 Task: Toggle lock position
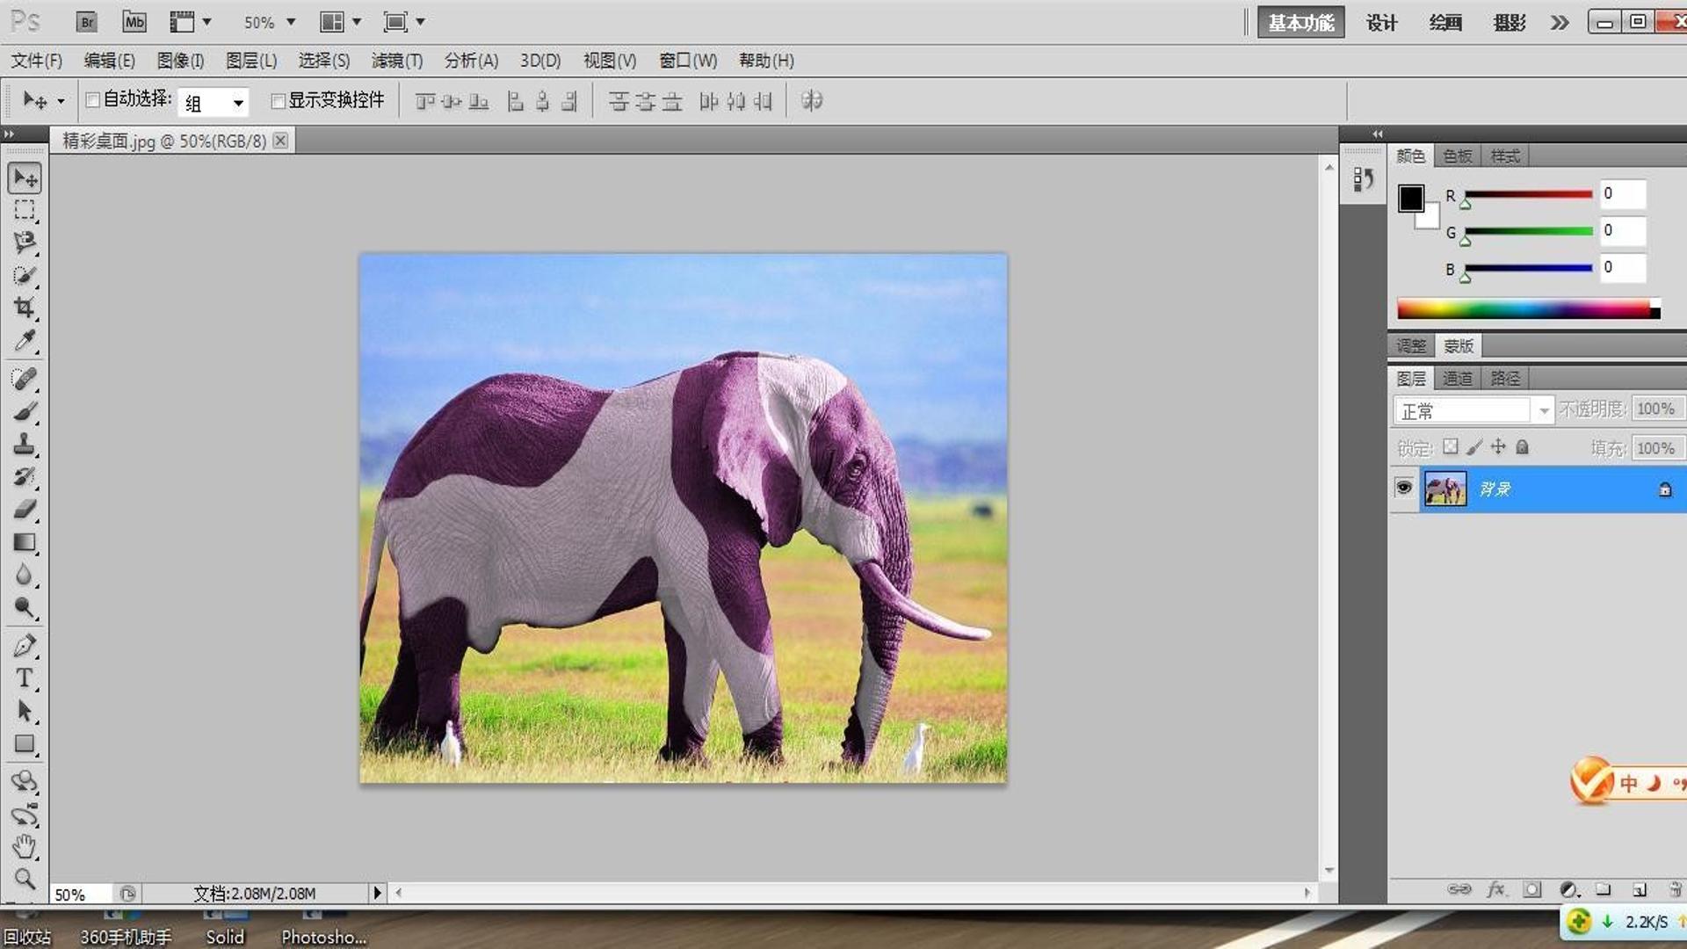(x=1498, y=446)
